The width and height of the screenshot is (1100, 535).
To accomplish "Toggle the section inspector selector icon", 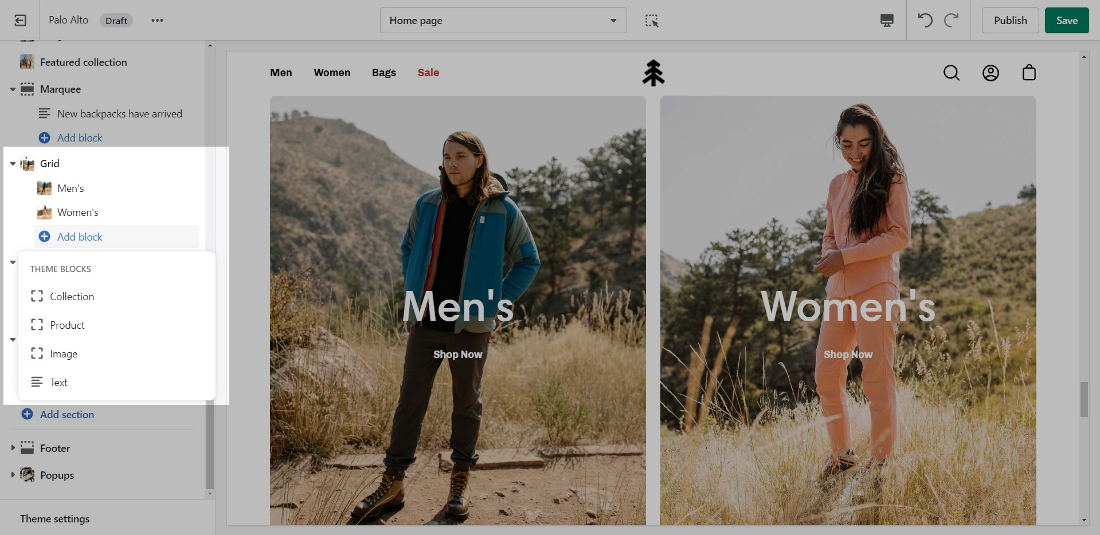I will (x=652, y=21).
